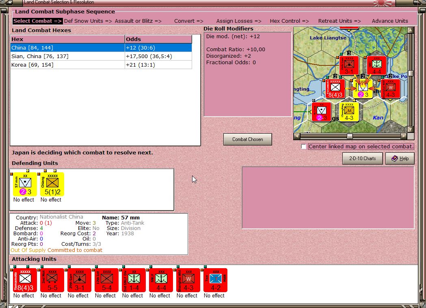Click the Assault or Blitz subphase step

(138, 21)
